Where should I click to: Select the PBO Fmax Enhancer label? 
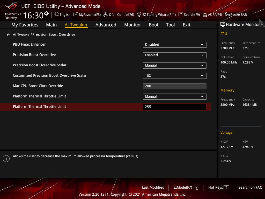[29, 45]
